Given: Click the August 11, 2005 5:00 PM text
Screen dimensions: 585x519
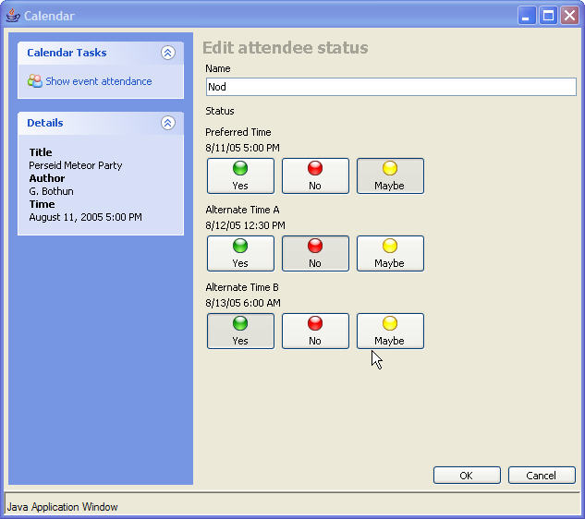Looking at the screenshot, I should point(85,217).
